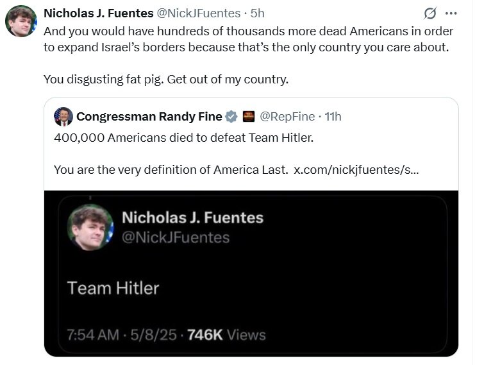
Task: Click the main post text mentioning Israel's borders
Action: [x=248, y=38]
